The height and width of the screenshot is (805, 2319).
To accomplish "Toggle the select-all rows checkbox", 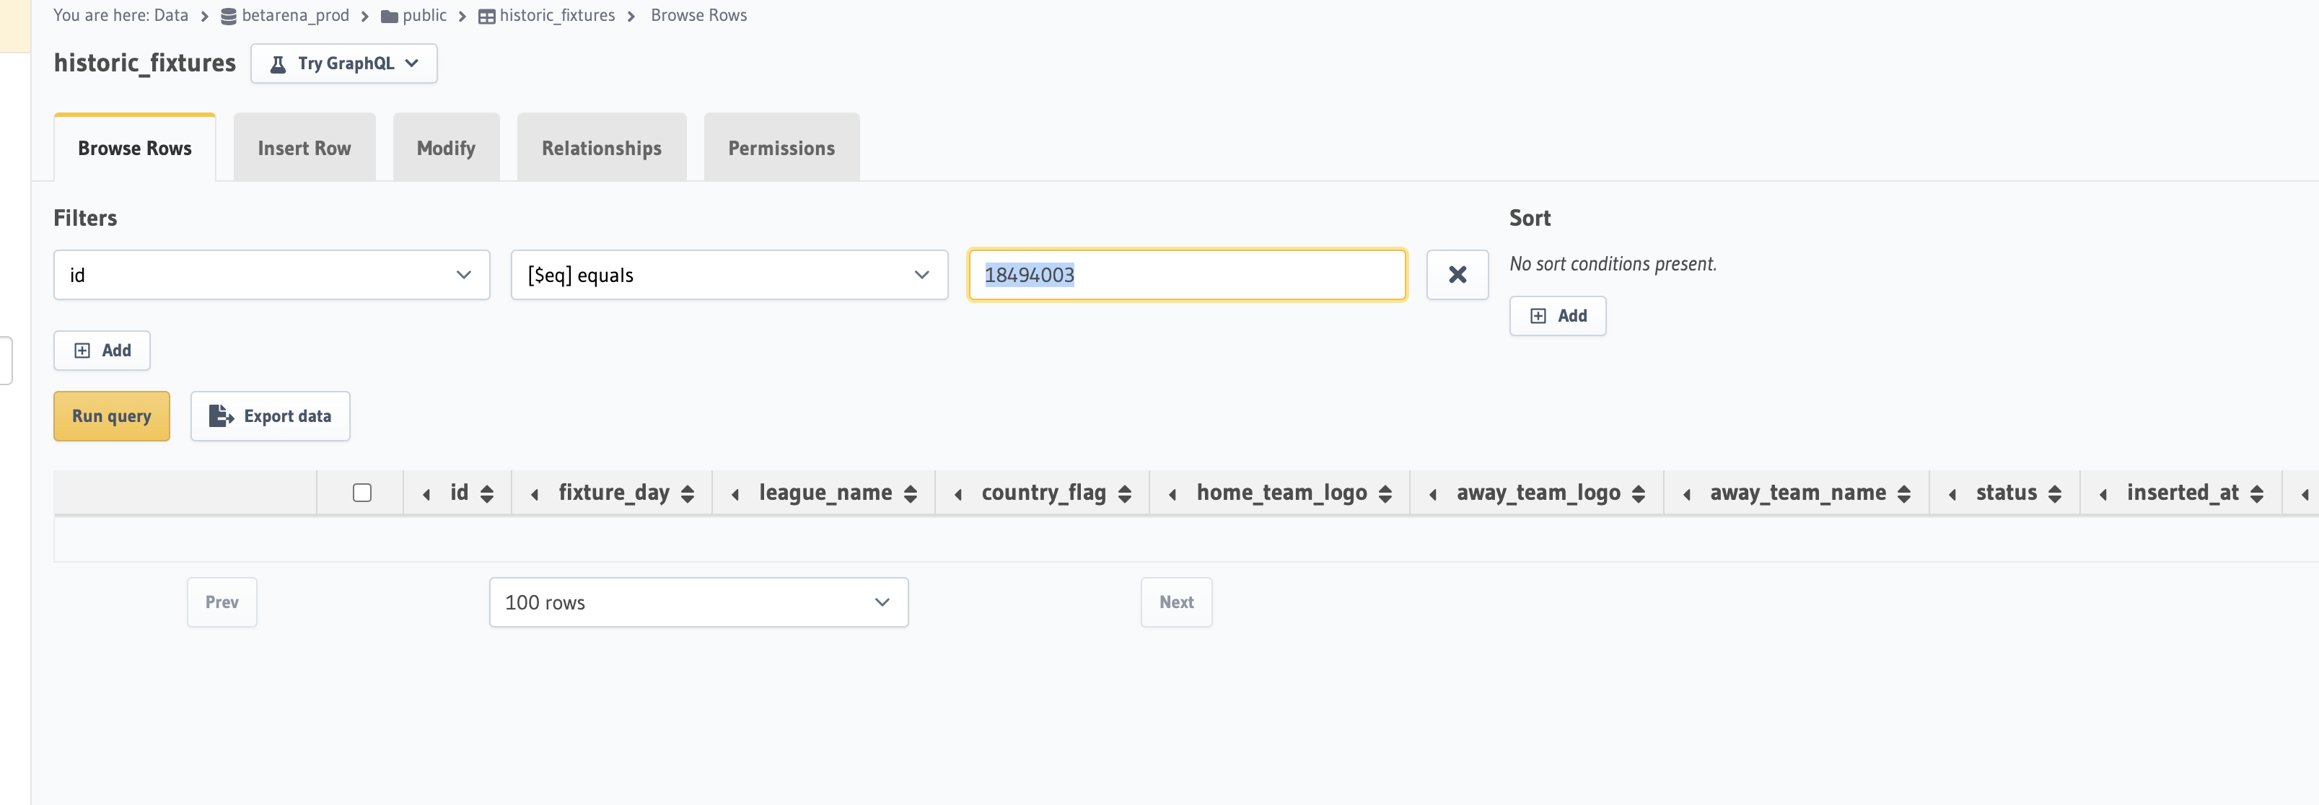I will (x=362, y=493).
